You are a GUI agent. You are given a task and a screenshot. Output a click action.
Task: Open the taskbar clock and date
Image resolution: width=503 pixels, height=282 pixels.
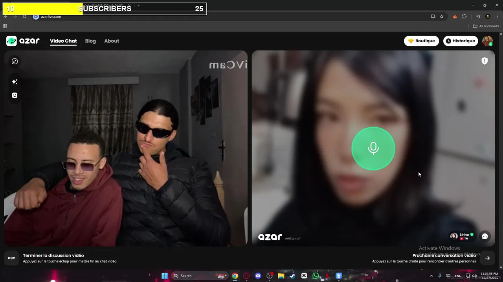(x=489, y=275)
